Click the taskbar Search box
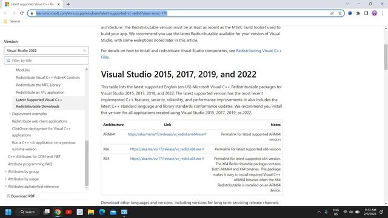Image resolution: width=388 pixels, height=218 pixels. pyautogui.click(x=28, y=212)
